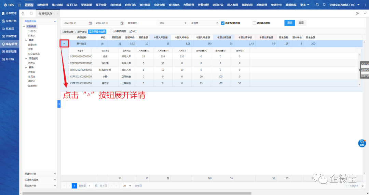Expand the 原辅材料类 category panel

[x=40, y=174]
